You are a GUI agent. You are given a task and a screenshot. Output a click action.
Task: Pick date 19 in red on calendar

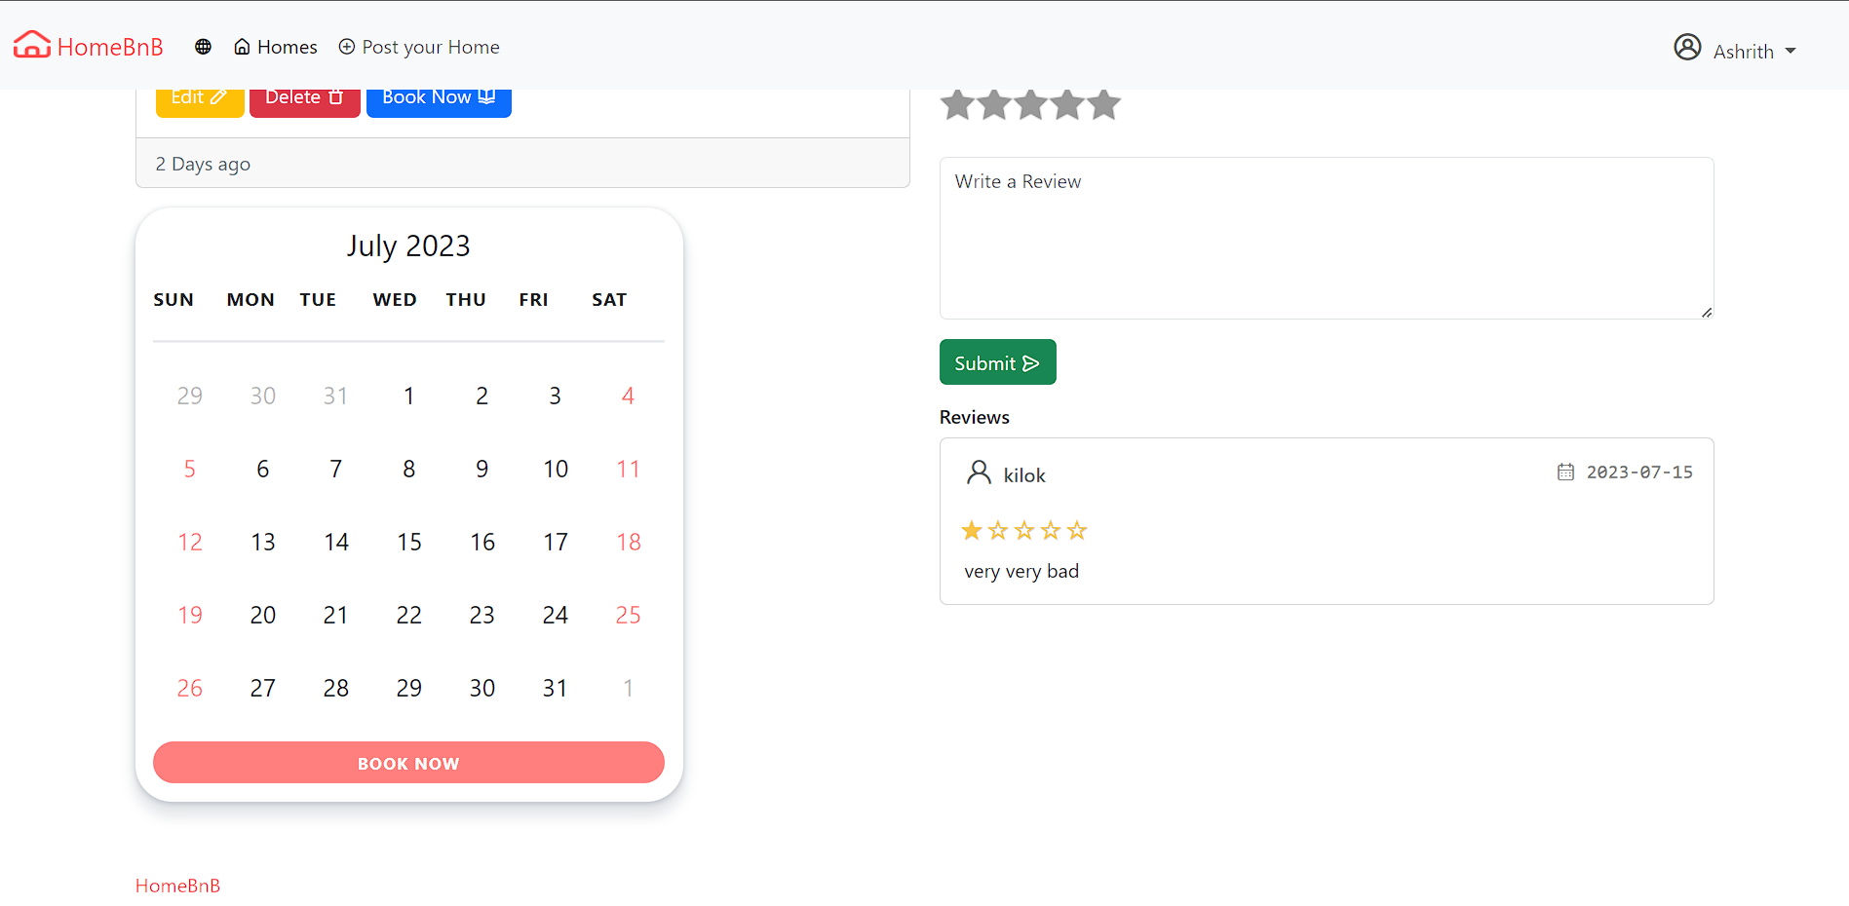click(190, 615)
